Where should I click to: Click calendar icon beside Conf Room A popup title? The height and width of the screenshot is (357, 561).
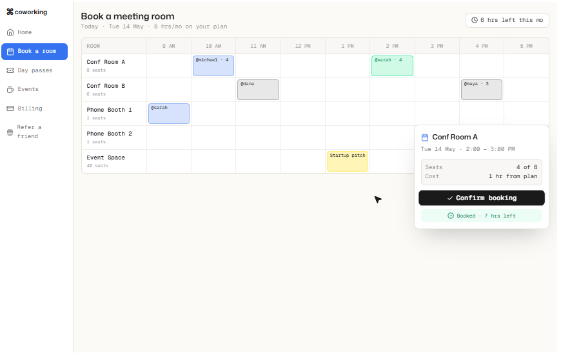[425, 138]
